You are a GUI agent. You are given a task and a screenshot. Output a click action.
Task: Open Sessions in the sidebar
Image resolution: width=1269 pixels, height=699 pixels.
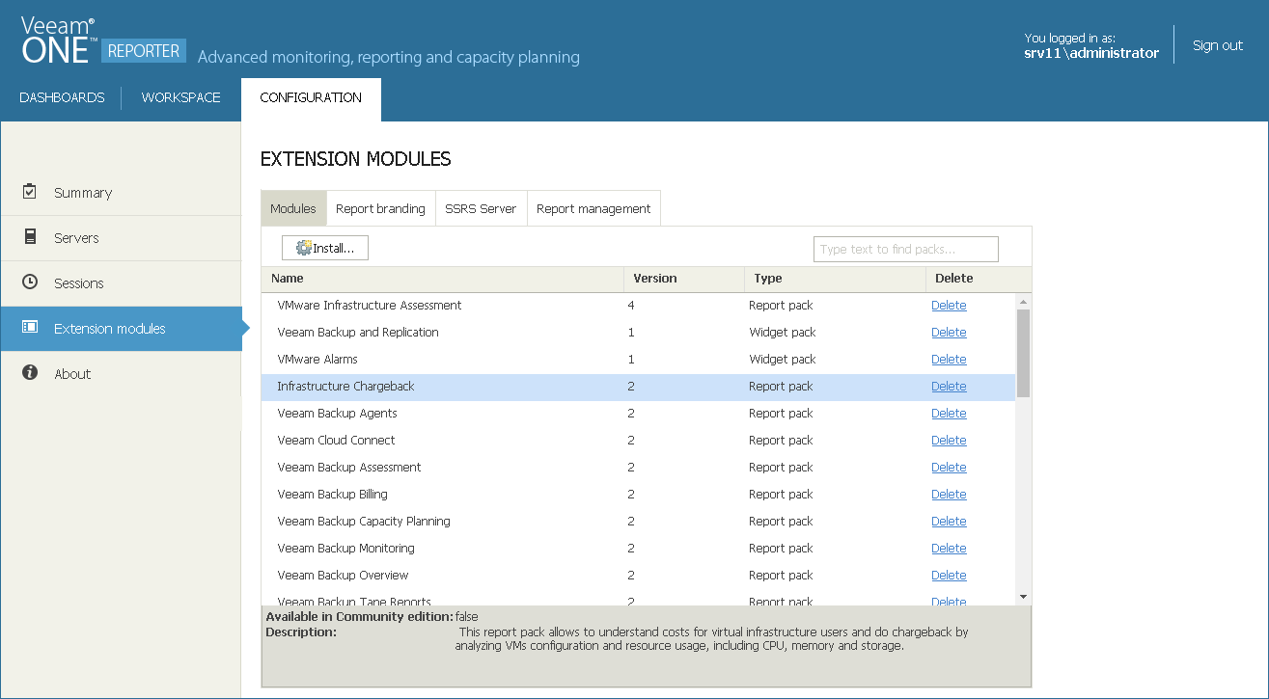tap(121, 283)
